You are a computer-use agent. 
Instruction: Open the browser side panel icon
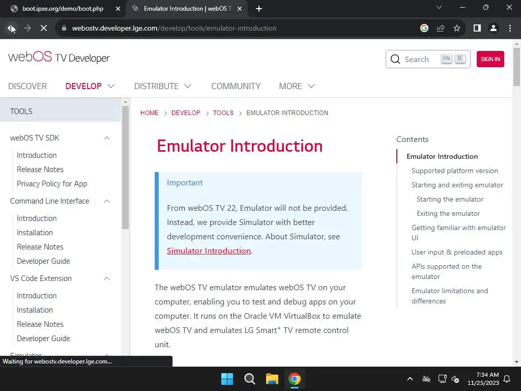477,29
